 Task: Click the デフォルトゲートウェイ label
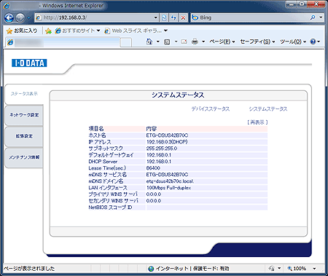111,155
